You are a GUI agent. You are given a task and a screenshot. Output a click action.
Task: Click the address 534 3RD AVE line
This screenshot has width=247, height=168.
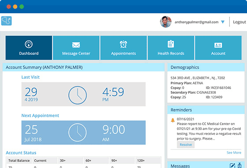(x=198, y=78)
